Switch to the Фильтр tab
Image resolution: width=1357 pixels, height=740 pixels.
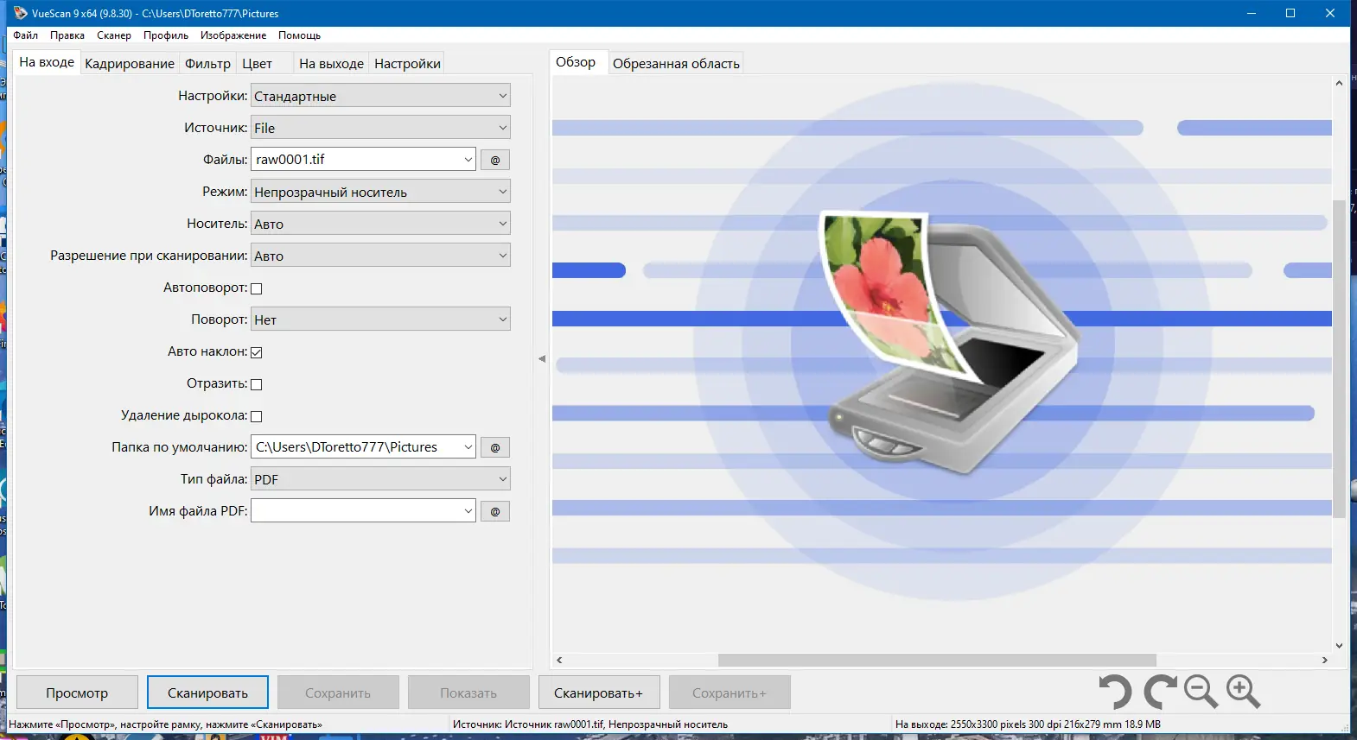[208, 63]
